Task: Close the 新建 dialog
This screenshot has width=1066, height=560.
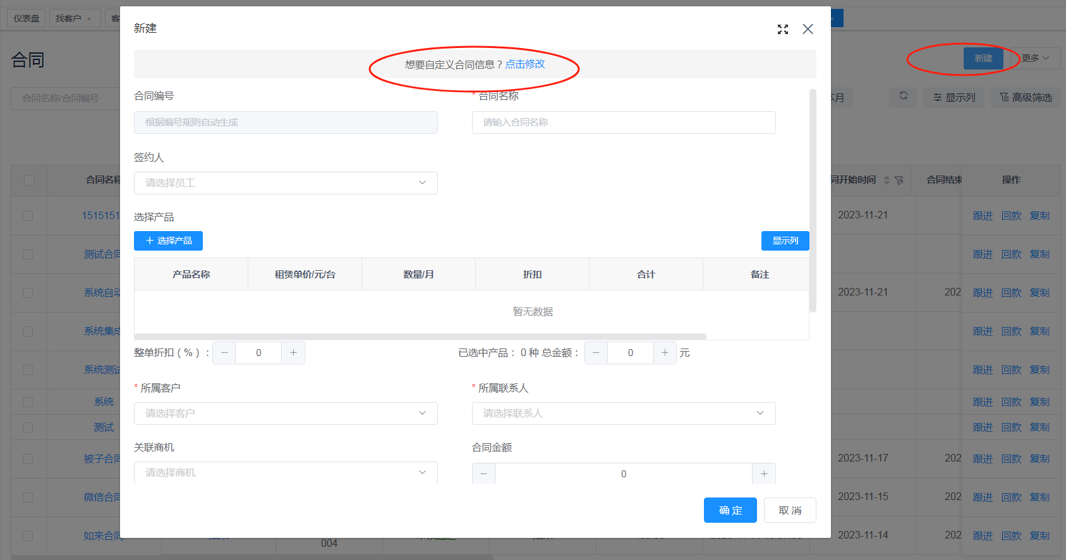Action: (x=808, y=29)
